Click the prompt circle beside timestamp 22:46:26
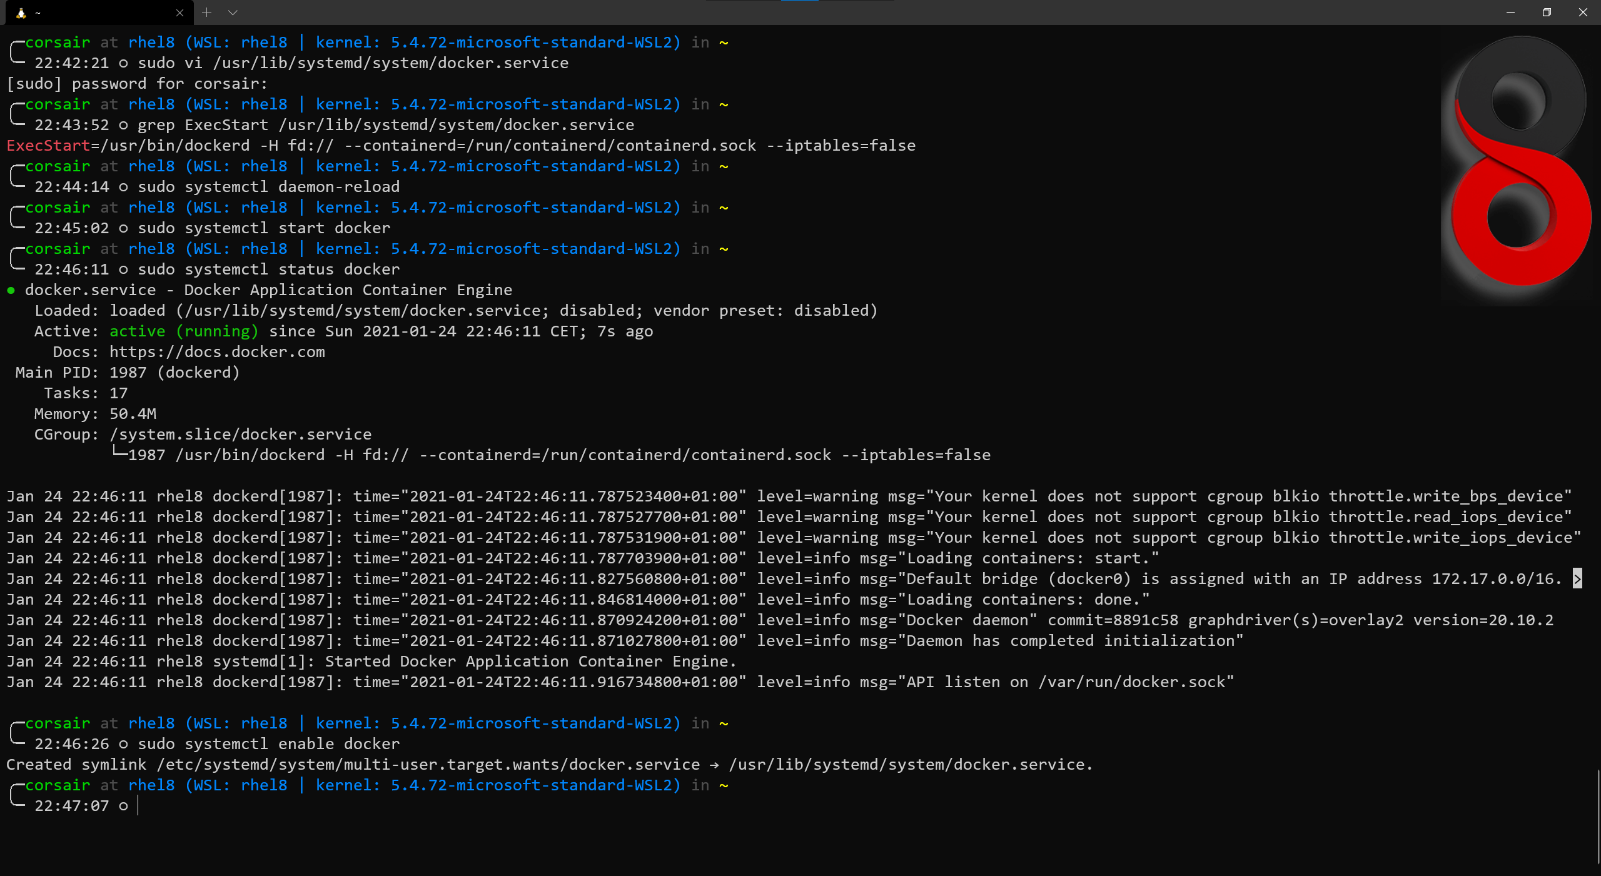 point(123,743)
